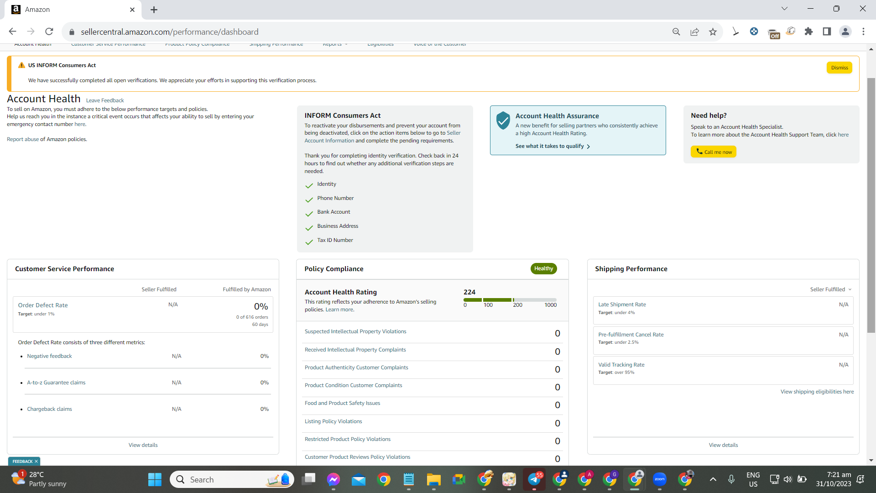Open Food and Product Safety Issues
876x493 pixels.
pos(342,403)
